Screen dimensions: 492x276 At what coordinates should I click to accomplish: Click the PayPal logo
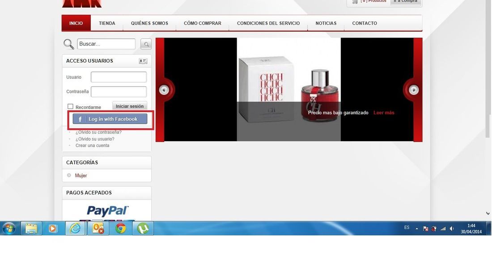107,211
